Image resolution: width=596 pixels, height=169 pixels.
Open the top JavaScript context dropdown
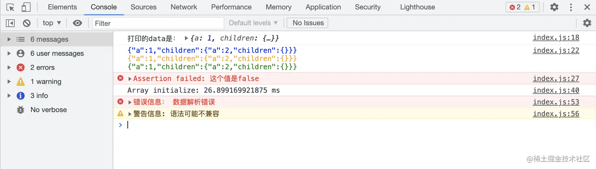click(x=52, y=23)
